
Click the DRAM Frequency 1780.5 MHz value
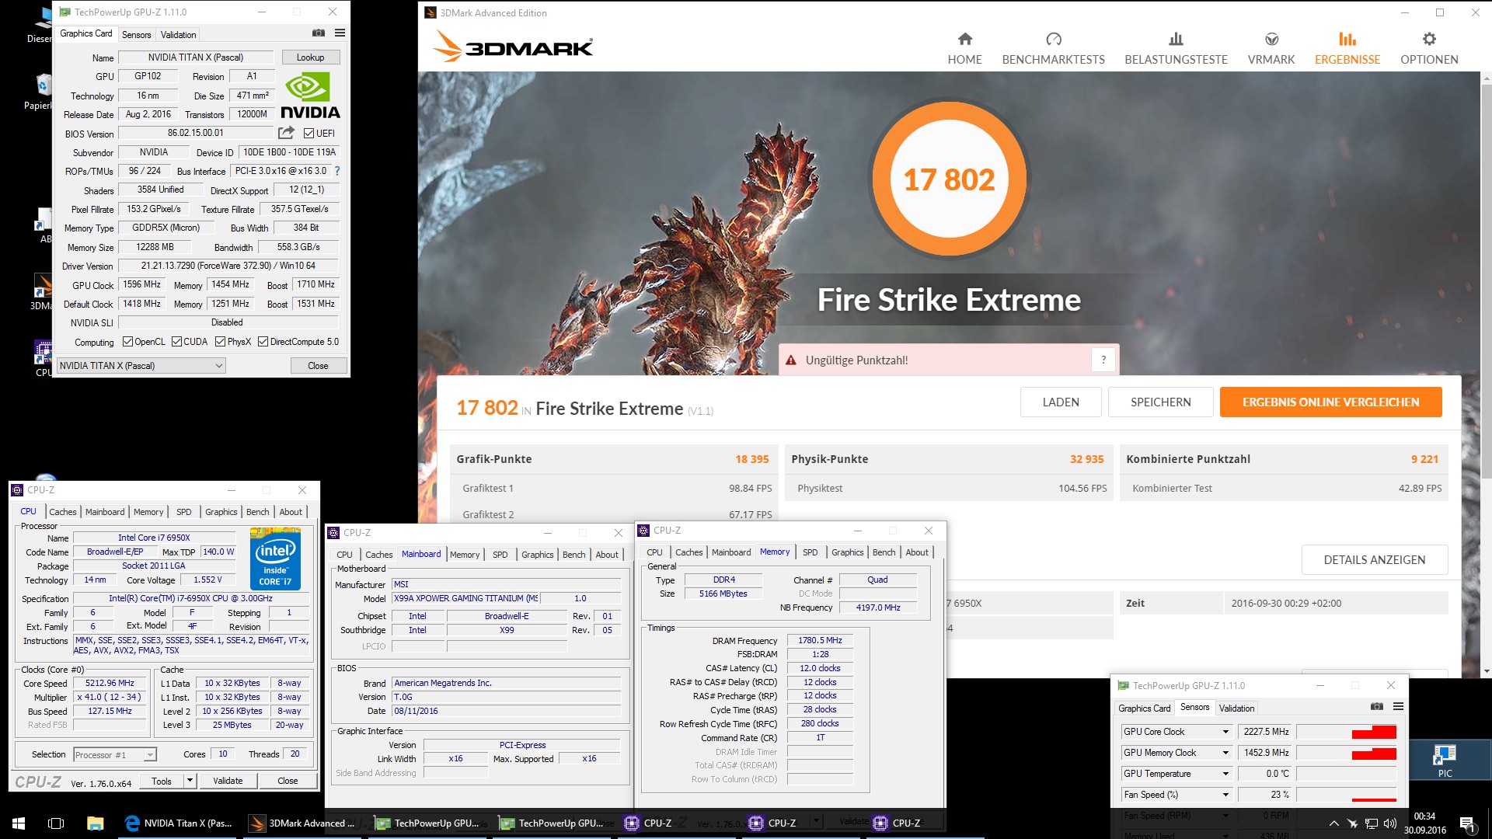pyautogui.click(x=820, y=641)
